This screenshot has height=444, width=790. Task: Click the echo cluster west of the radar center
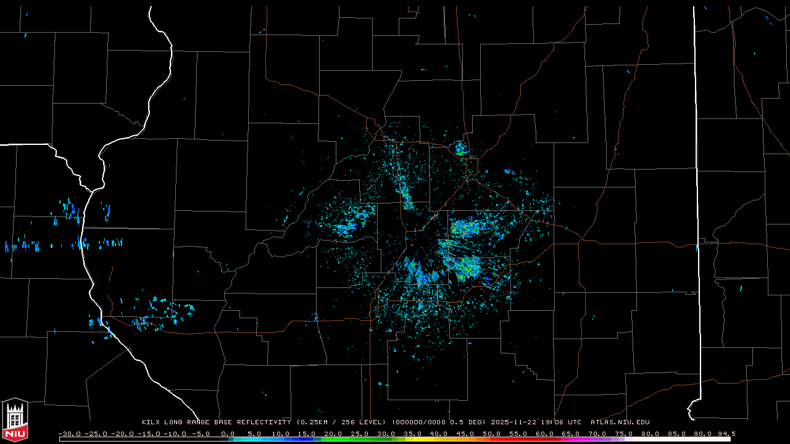pos(344,228)
